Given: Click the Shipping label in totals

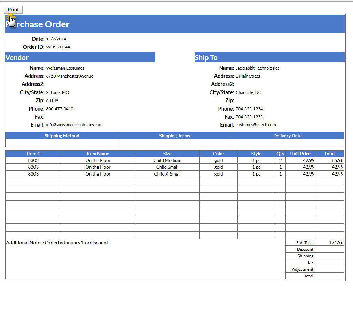Looking at the screenshot, I should (306, 256).
